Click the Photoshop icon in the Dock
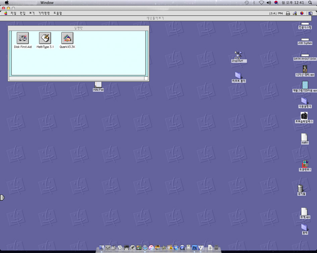 tap(194, 248)
